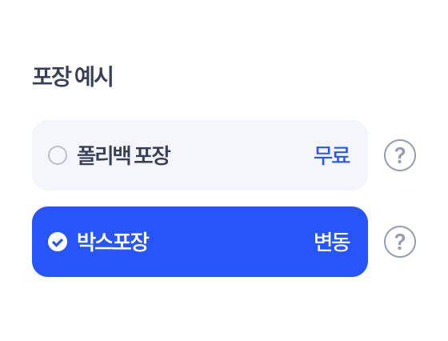Open help for 박스포장 option
448x341 pixels.
[400, 242]
